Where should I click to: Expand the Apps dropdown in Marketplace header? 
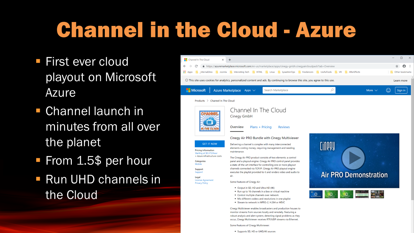click(x=250, y=90)
